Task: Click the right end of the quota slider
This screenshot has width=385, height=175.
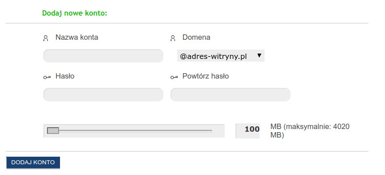Action: pyautogui.click(x=211, y=131)
